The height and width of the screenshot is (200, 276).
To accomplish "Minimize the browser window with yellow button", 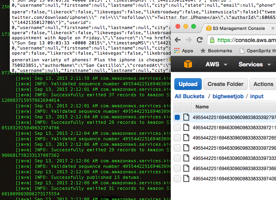I will (186, 26).
